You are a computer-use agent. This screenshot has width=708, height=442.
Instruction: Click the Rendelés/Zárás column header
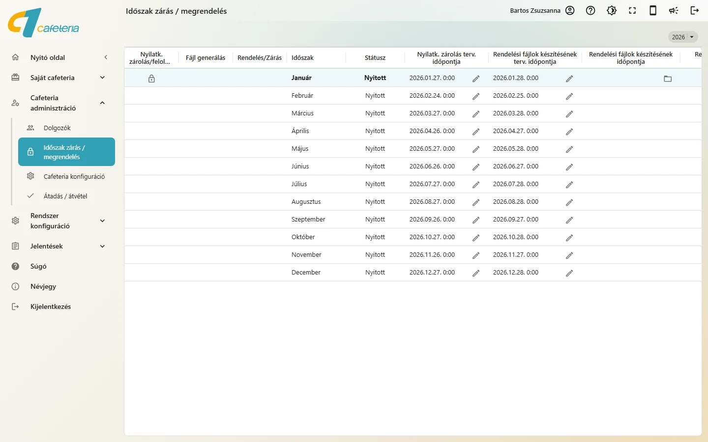[260, 57]
